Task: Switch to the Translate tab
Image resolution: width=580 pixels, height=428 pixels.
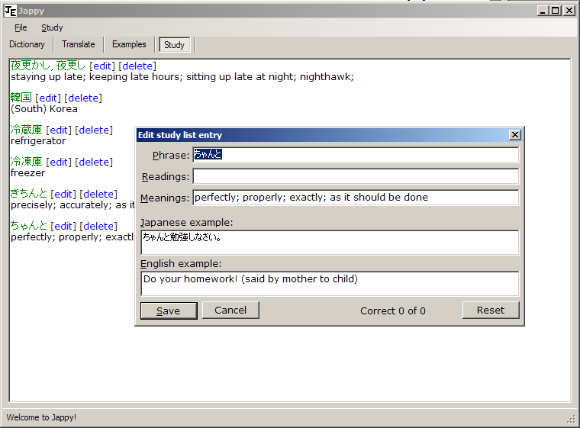Action: point(79,44)
